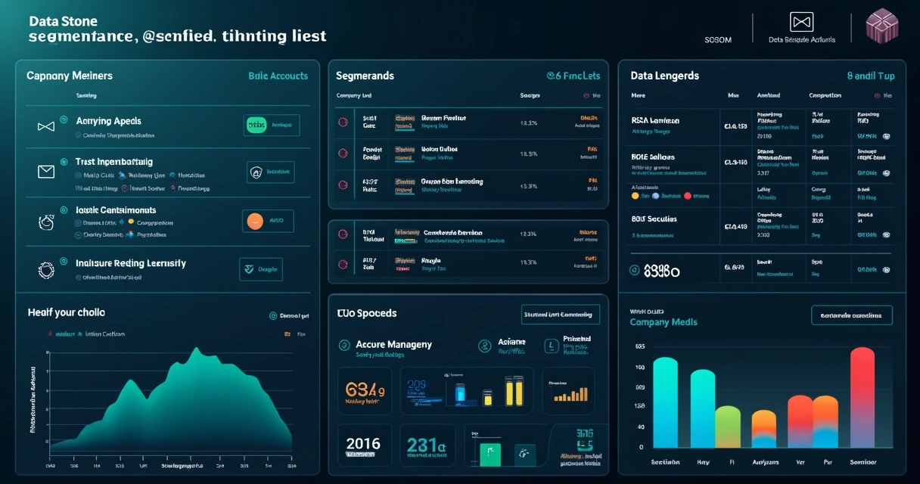Select the envelope icon beside Trust Inperbartaig
The height and width of the screenshot is (484, 920).
(46, 172)
